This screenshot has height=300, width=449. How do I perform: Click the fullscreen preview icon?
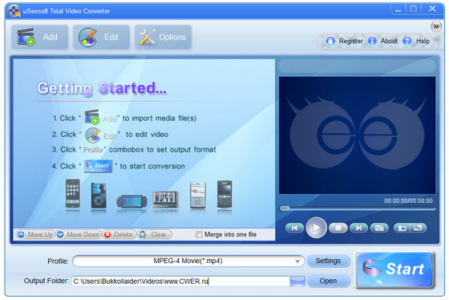tap(379, 228)
